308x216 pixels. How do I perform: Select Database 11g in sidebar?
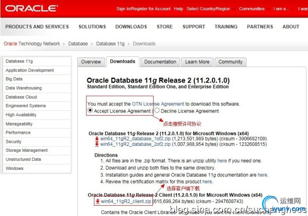[x=37, y=61]
